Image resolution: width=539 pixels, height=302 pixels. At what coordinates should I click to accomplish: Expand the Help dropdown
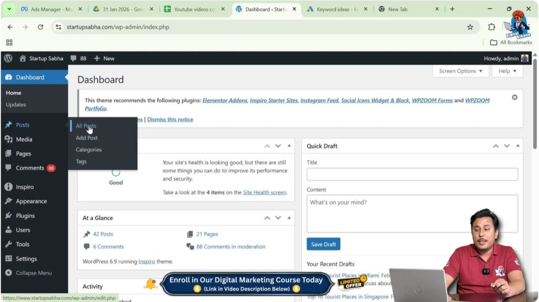point(507,71)
